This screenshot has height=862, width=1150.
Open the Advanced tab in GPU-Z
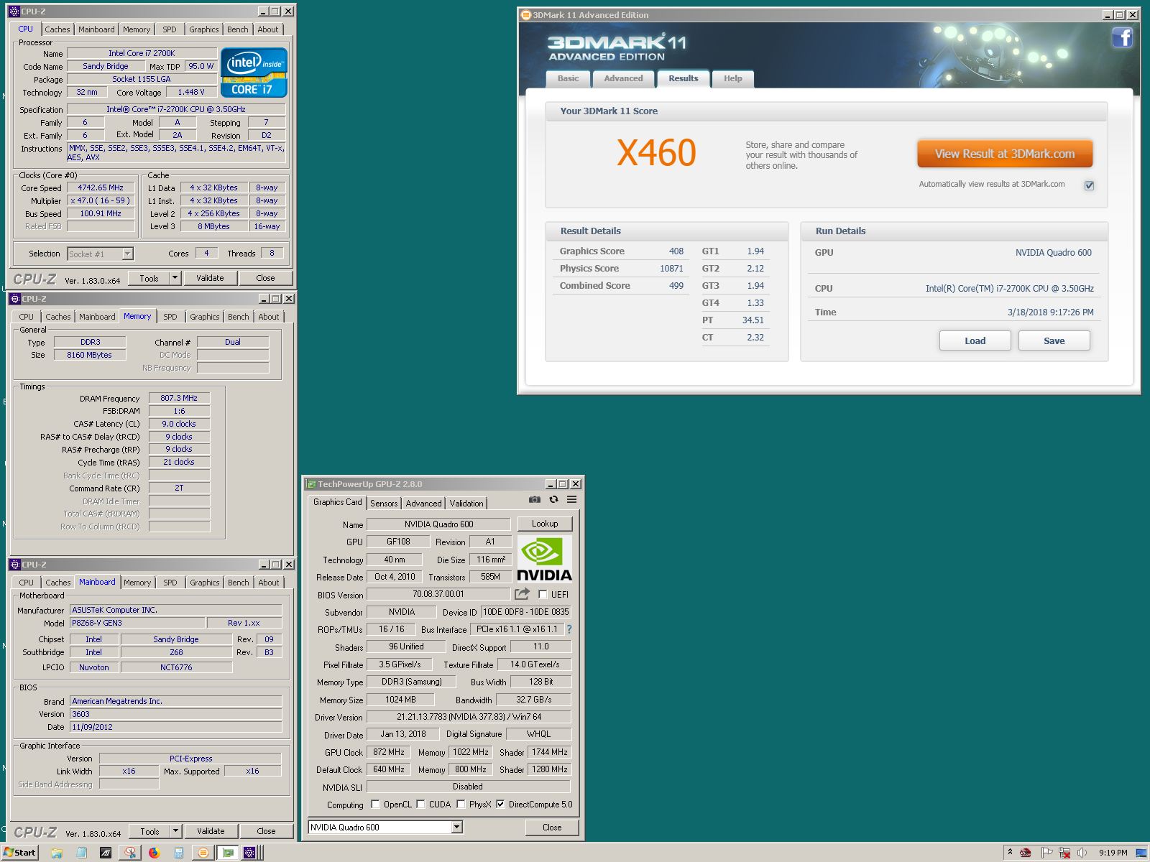click(423, 504)
